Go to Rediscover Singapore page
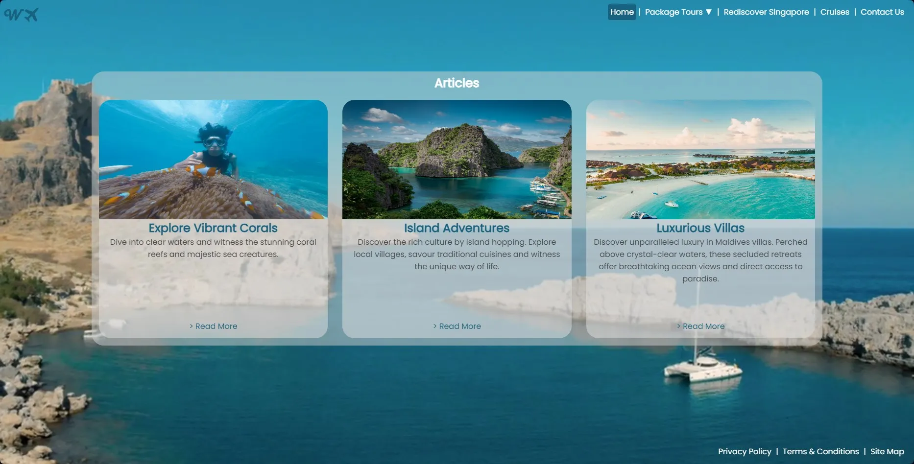Screen dimensions: 914x464 pos(766,12)
